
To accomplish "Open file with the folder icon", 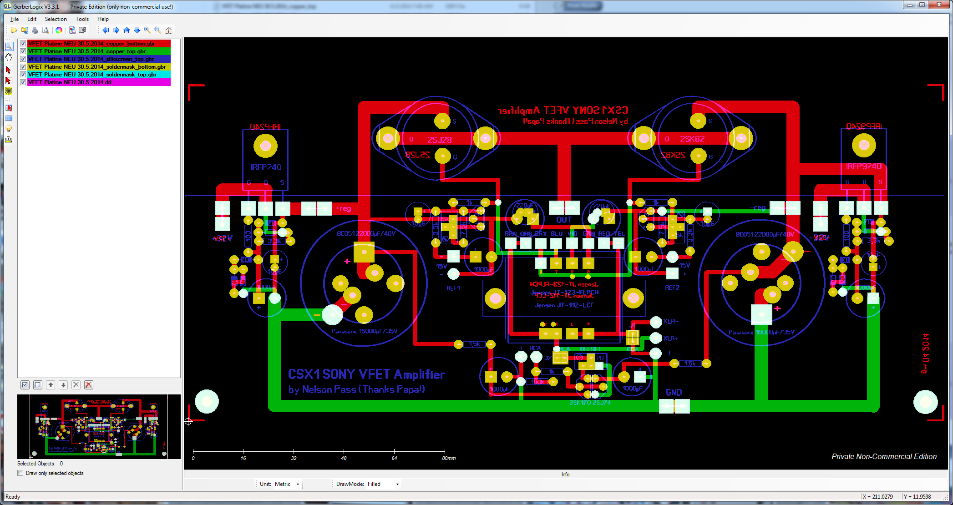I will point(14,30).
